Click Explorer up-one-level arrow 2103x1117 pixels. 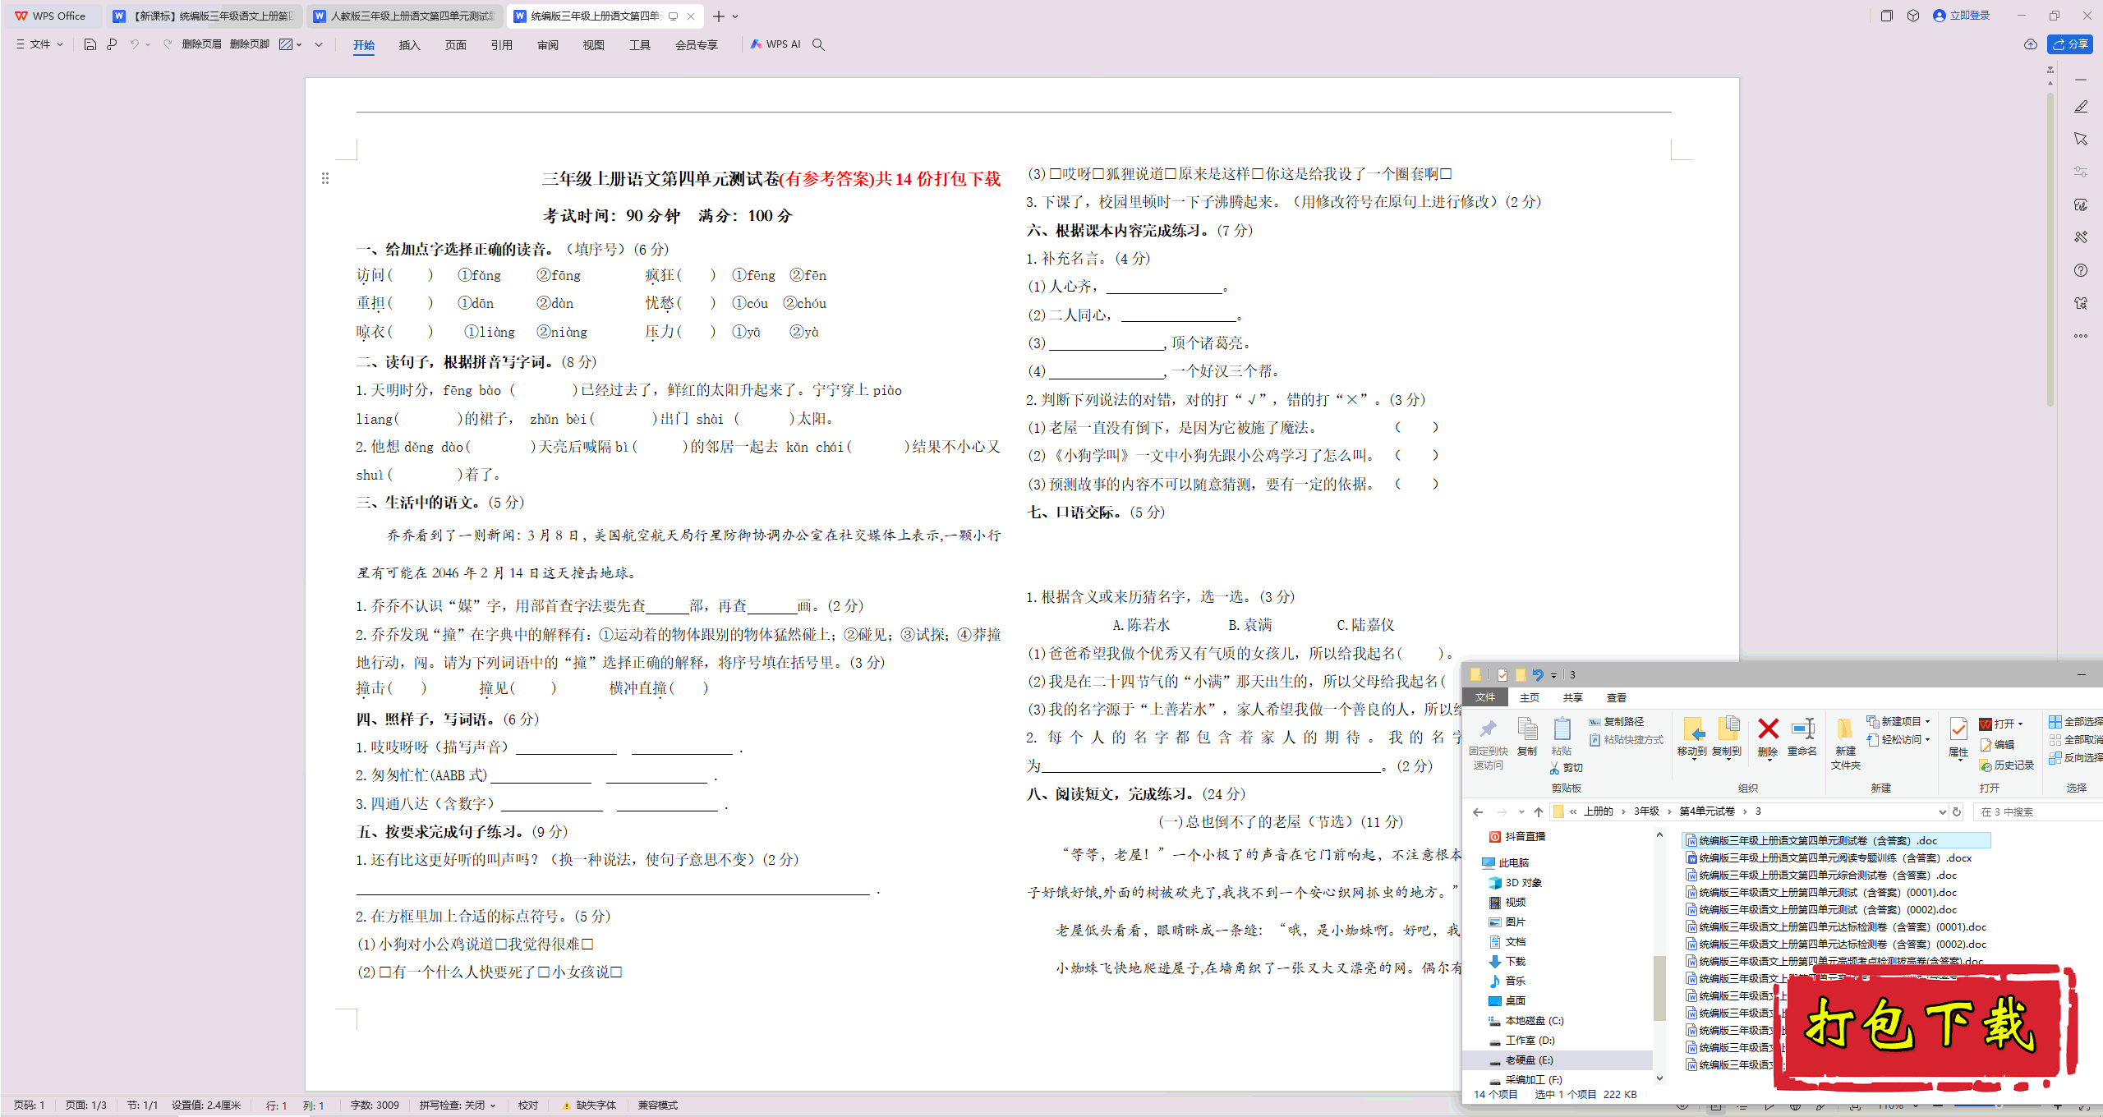tap(1538, 811)
